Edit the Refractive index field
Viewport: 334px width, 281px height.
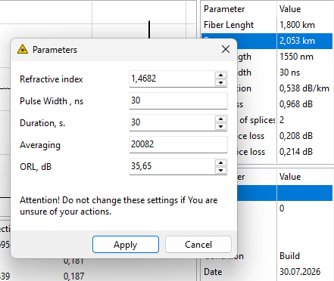point(172,79)
